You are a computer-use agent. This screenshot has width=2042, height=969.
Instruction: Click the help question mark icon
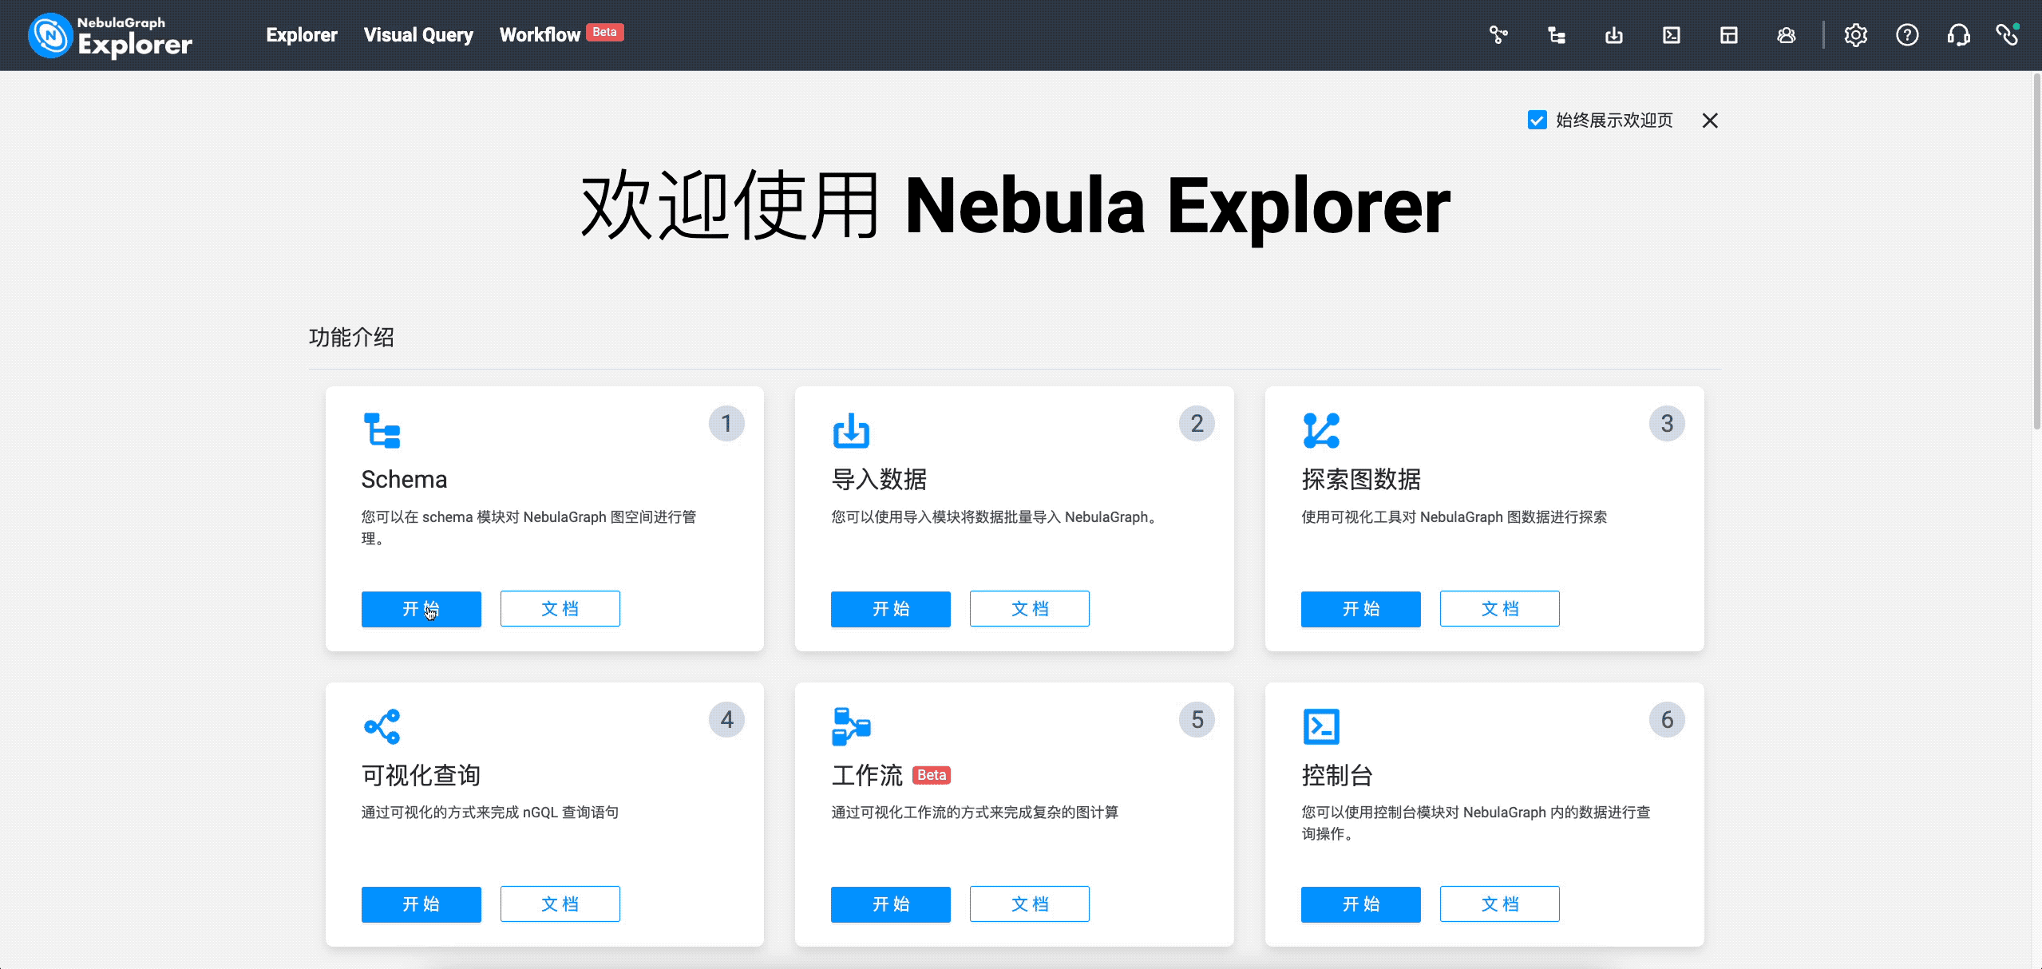(x=1907, y=35)
